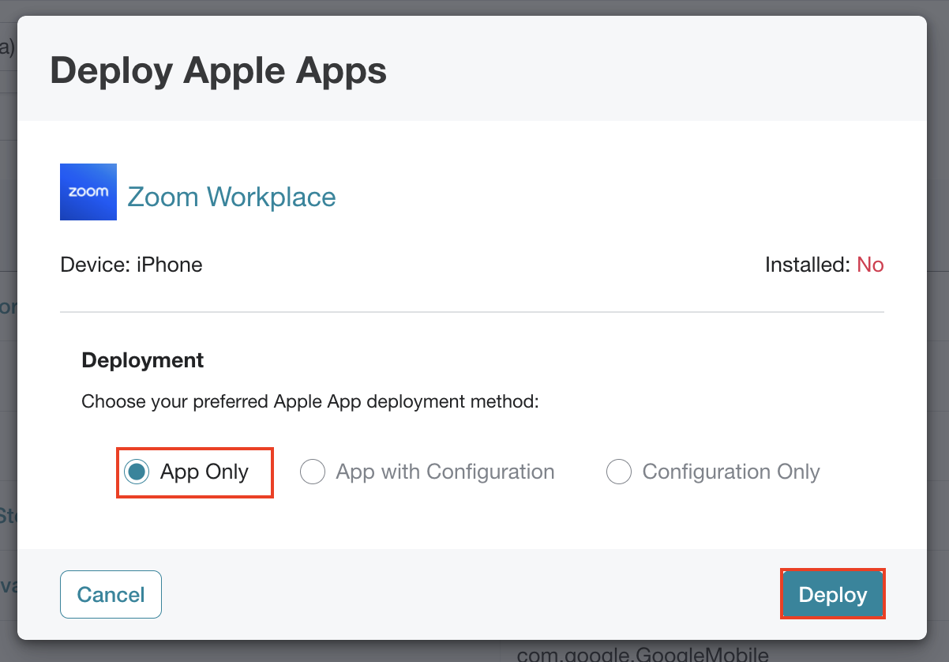The width and height of the screenshot is (949, 662).
Task: Click the Deploy button
Action: coord(833,594)
